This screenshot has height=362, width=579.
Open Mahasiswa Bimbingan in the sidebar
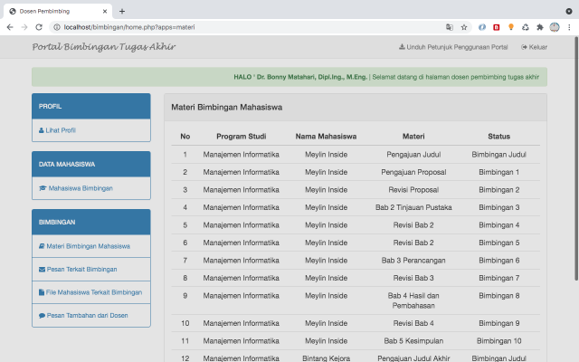[x=80, y=188]
